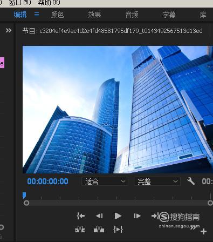This screenshot has height=242, width=213.
Task: Play In to Out button
Action: pos(118,230)
